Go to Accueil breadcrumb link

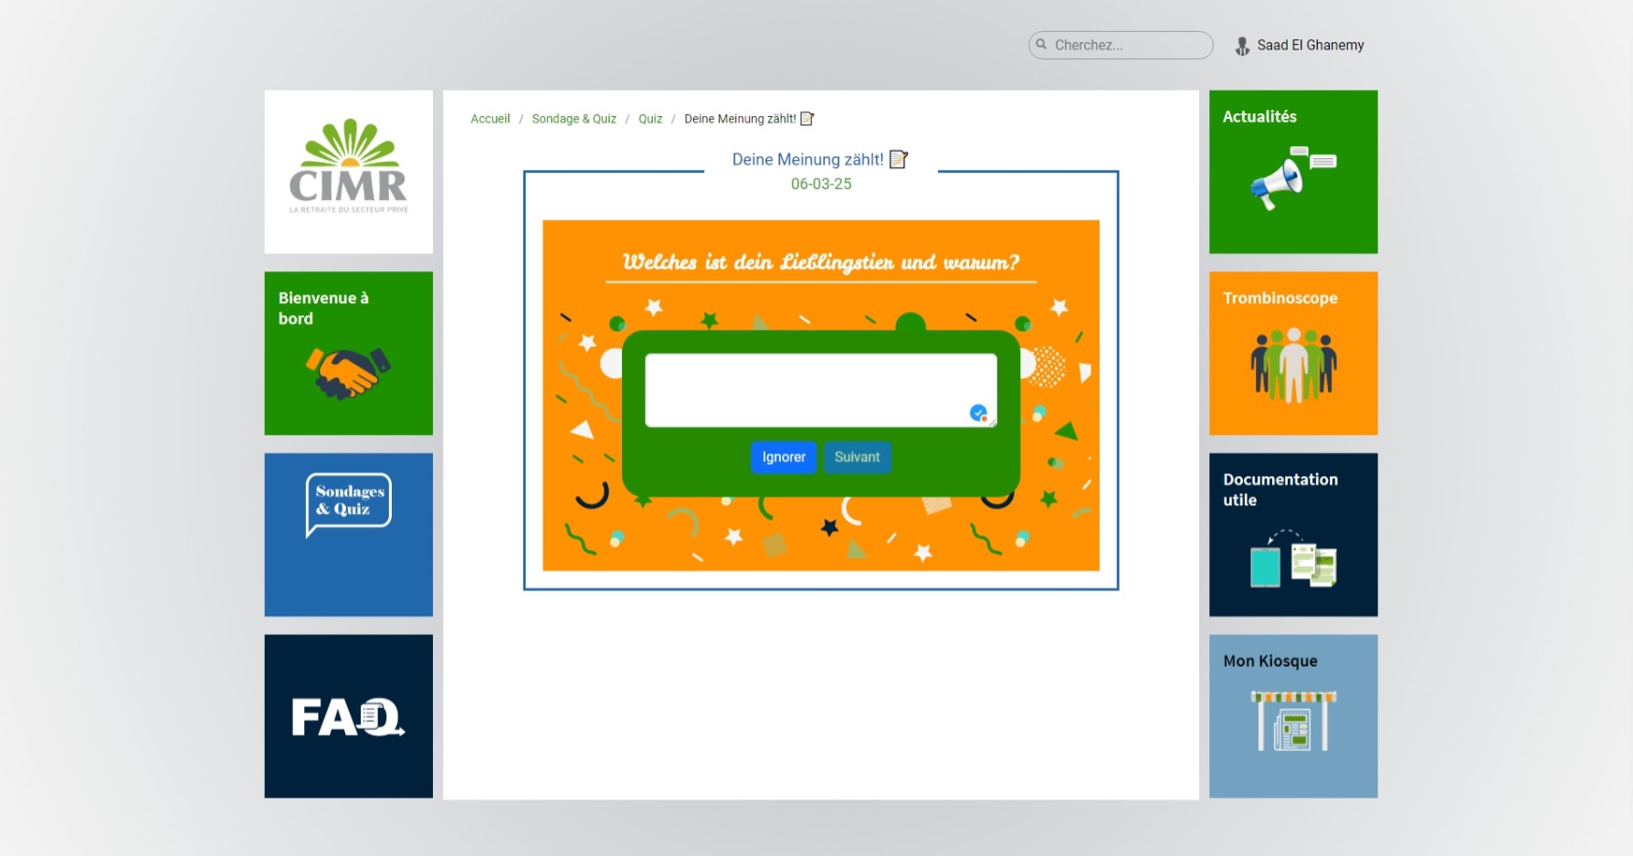point(490,119)
